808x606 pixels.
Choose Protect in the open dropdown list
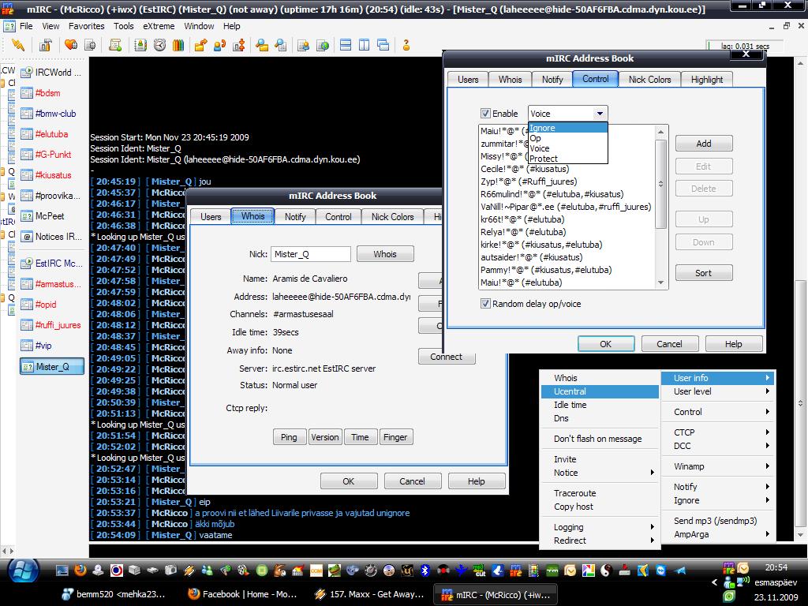click(x=568, y=159)
